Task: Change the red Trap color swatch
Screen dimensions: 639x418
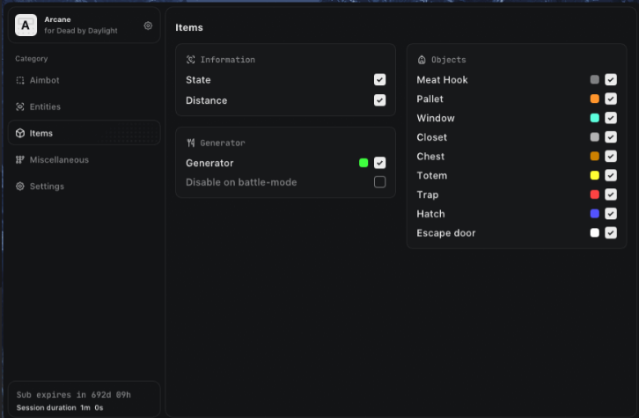Action: pos(595,194)
